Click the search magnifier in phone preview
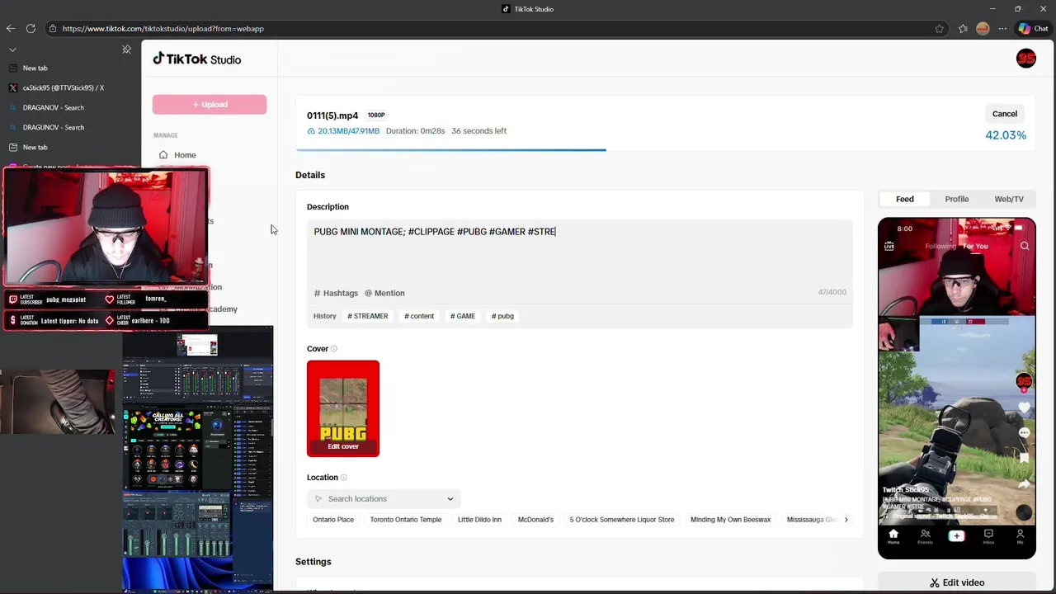 pos(1025,246)
